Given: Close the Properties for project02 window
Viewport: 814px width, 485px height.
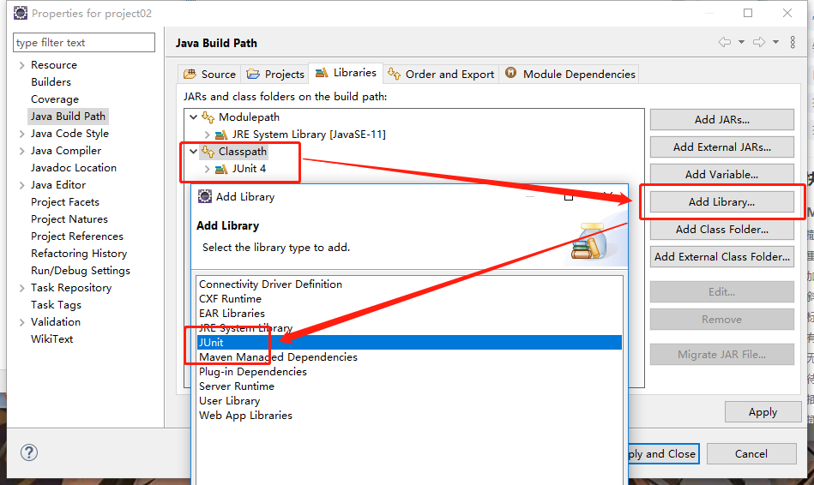Looking at the screenshot, I should [787, 13].
